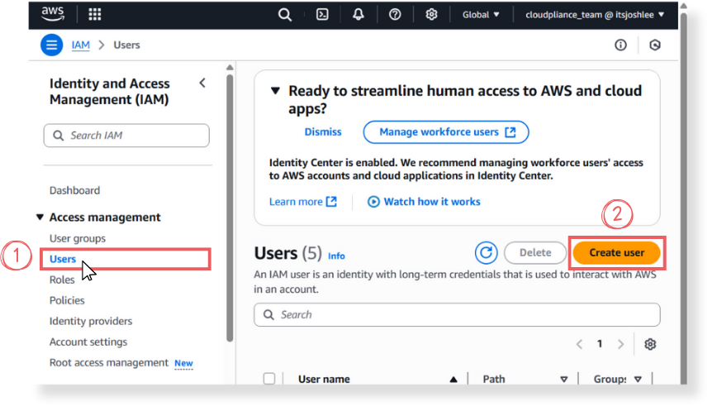Collapse the IAM side navigation panel

click(x=202, y=83)
